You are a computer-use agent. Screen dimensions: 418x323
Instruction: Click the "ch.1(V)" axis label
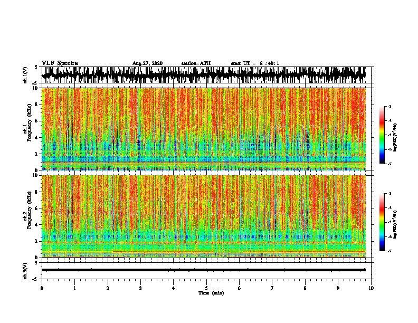25,75
